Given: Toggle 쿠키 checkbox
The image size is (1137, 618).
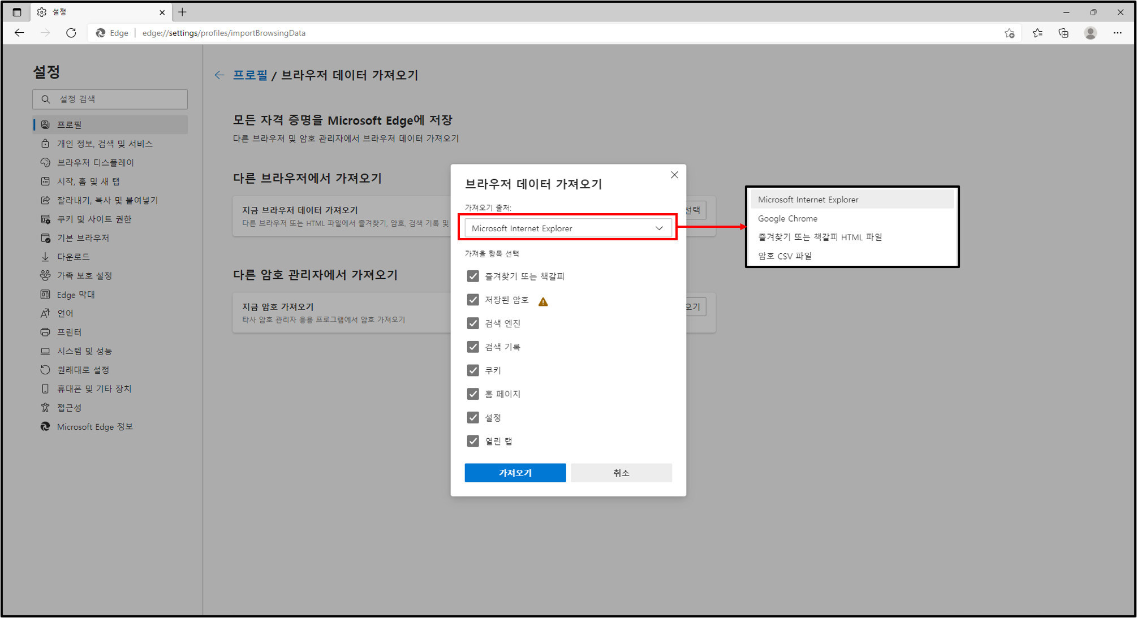Looking at the screenshot, I should [473, 370].
